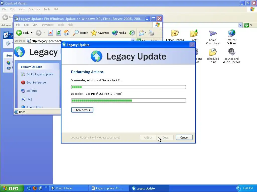Open Favorites star in Internet Explorer toolbar

(100, 33)
